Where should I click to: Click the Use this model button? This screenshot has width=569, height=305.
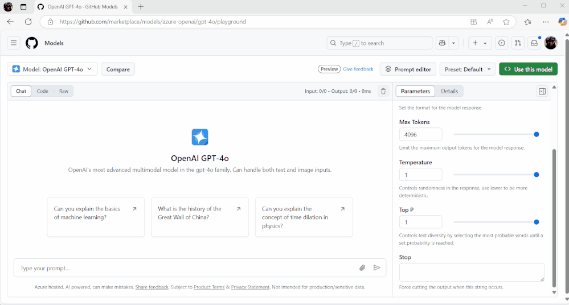point(528,69)
